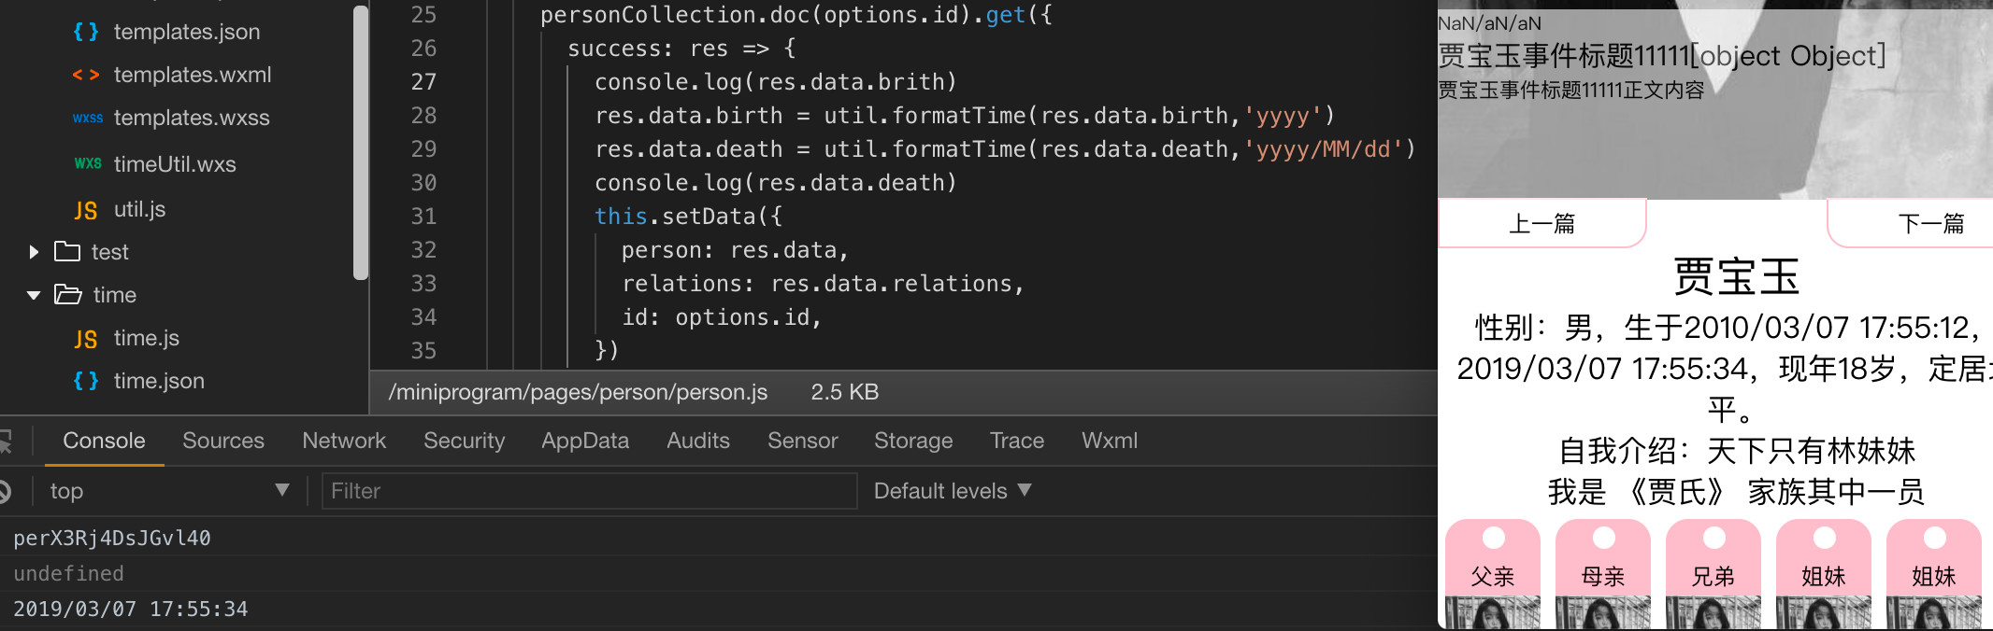1993x631 pixels.
Task: Click the file tree vertical scrollbar
Action: pyautogui.click(x=361, y=140)
